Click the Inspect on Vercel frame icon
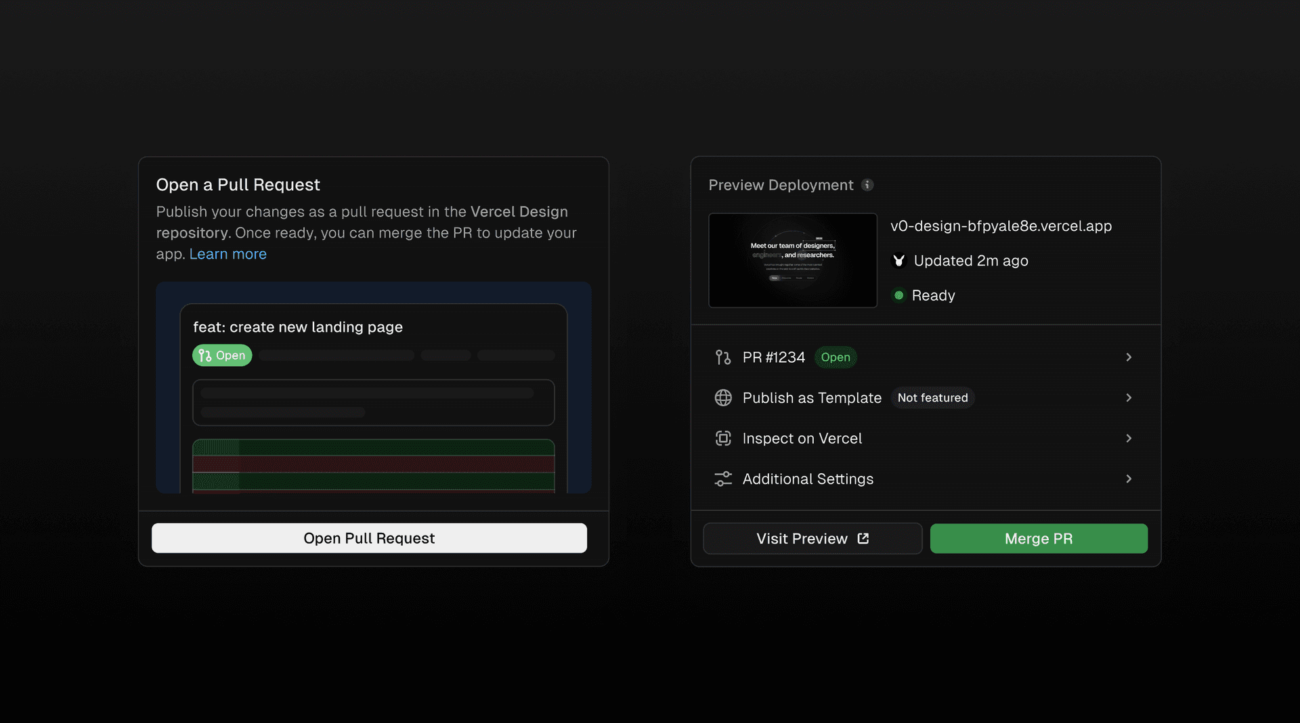This screenshot has width=1300, height=723. [x=723, y=439]
